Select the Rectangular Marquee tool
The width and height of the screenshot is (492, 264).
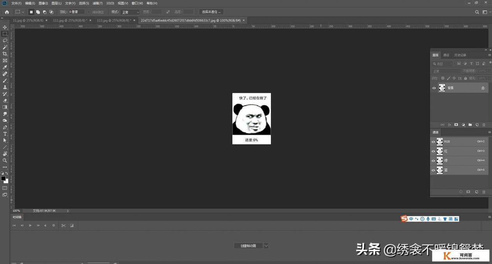(x=5, y=34)
